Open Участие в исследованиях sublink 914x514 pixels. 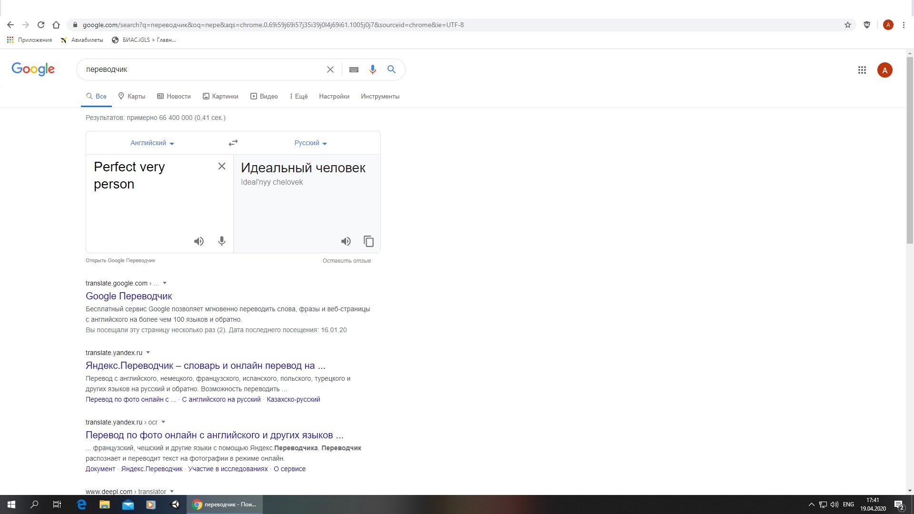pos(228,469)
